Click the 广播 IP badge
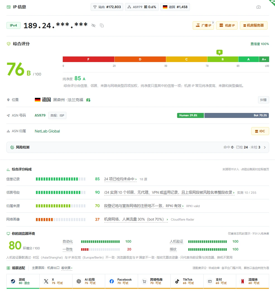Viewport: 275px width, 296px height. (x=203, y=25)
